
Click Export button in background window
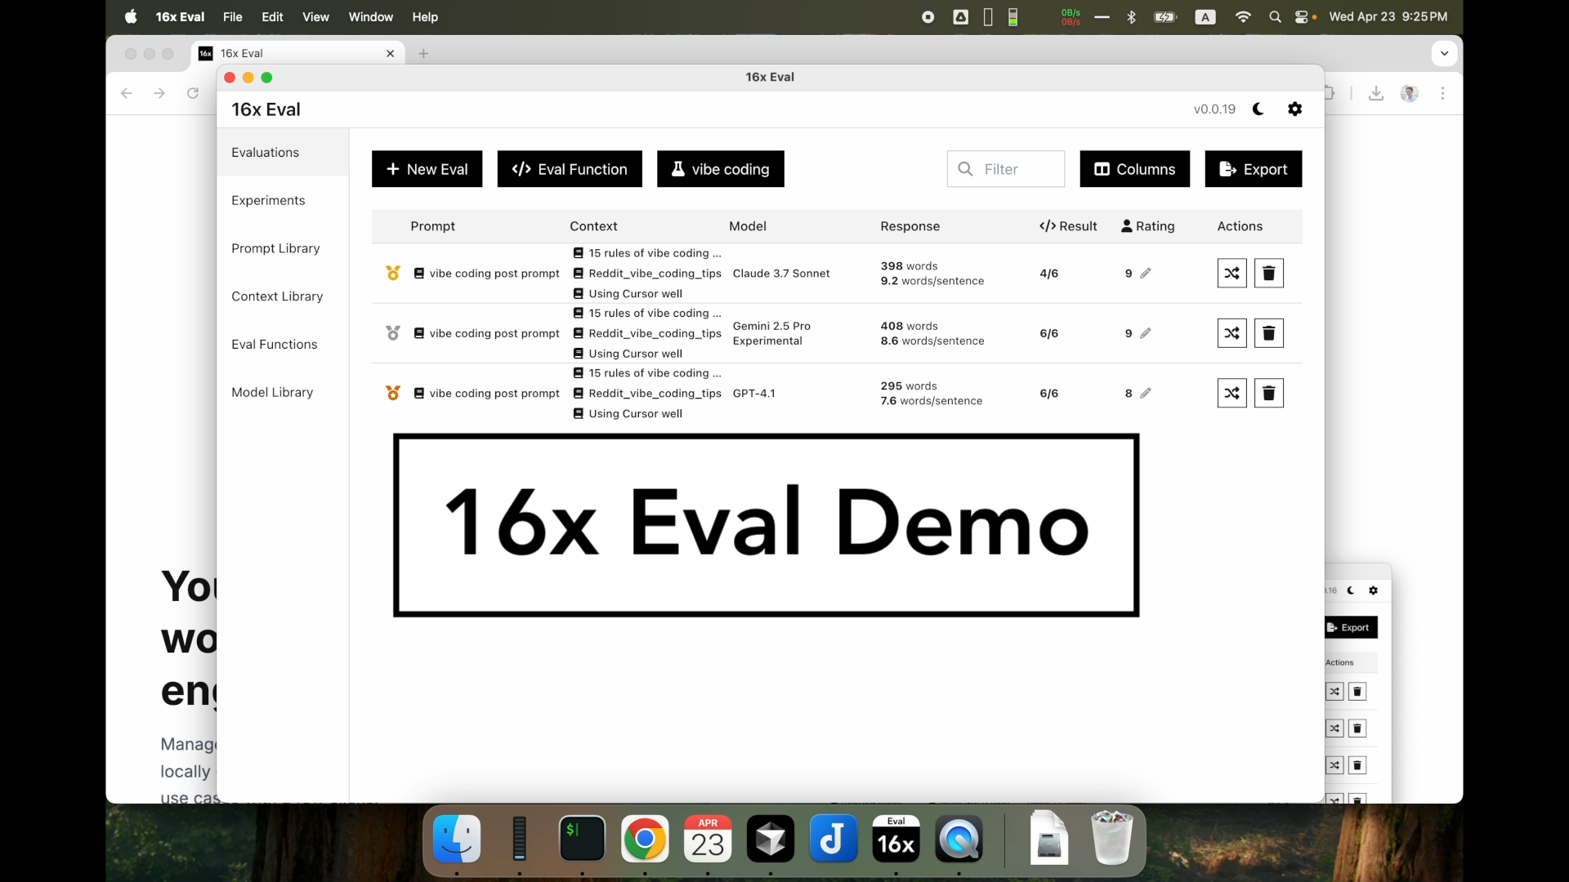[x=1351, y=627]
